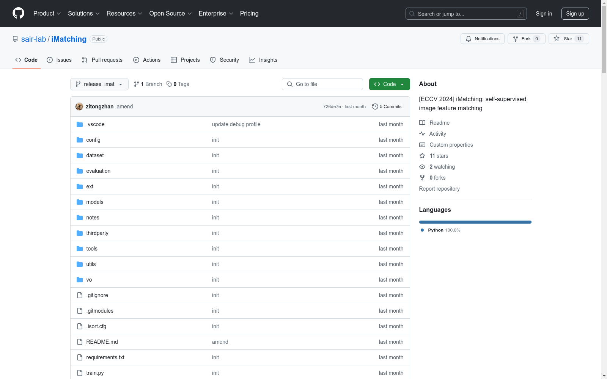
Task: Click the pulse icon next to Activity
Action: (x=422, y=134)
